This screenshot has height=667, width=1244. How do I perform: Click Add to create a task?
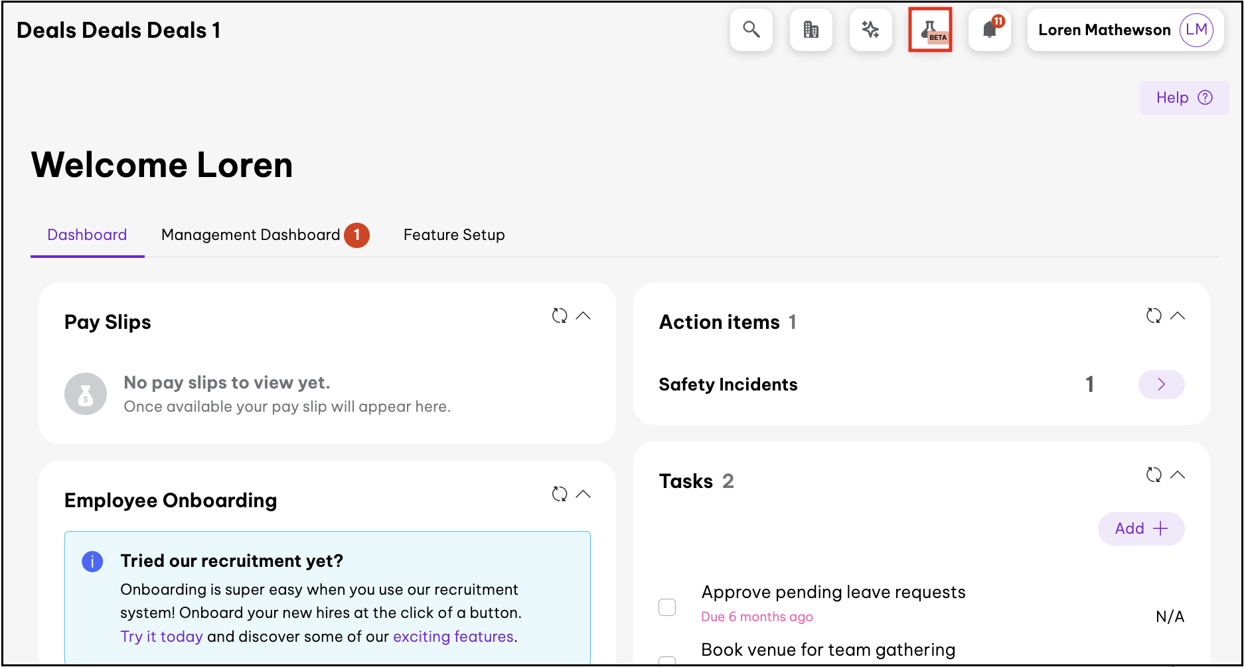[x=1140, y=528]
